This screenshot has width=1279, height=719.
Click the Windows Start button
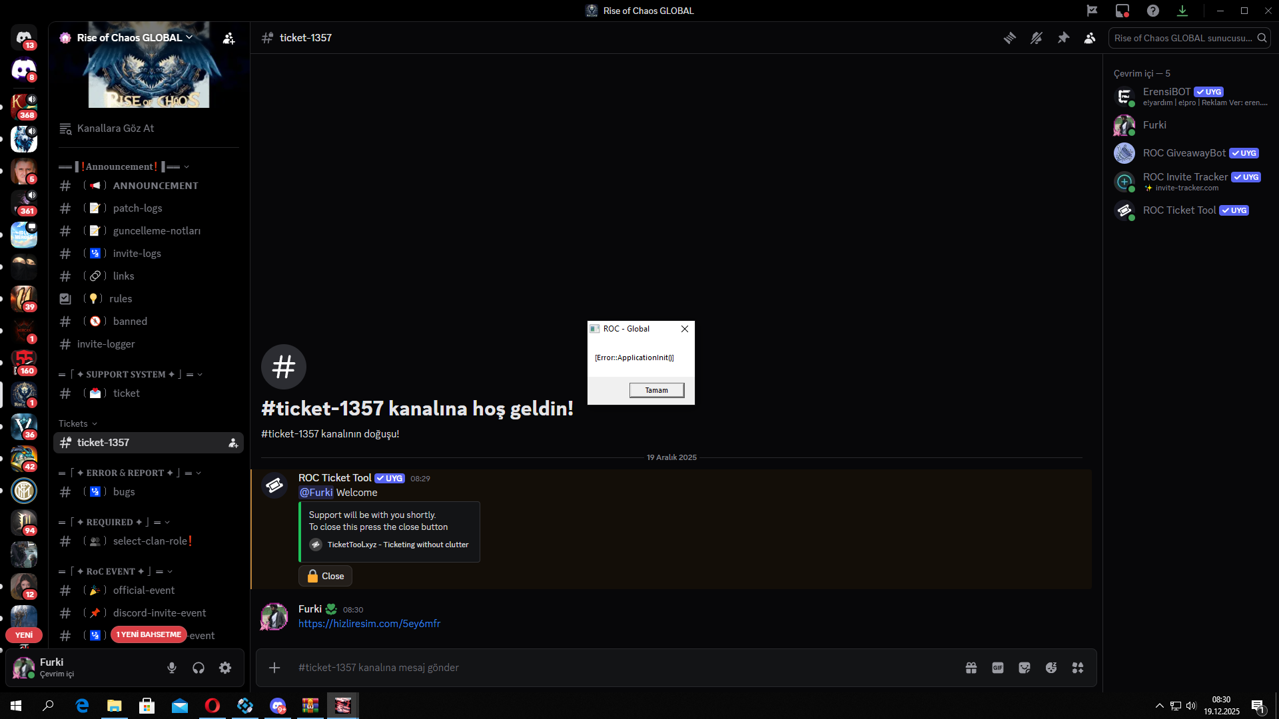[16, 706]
